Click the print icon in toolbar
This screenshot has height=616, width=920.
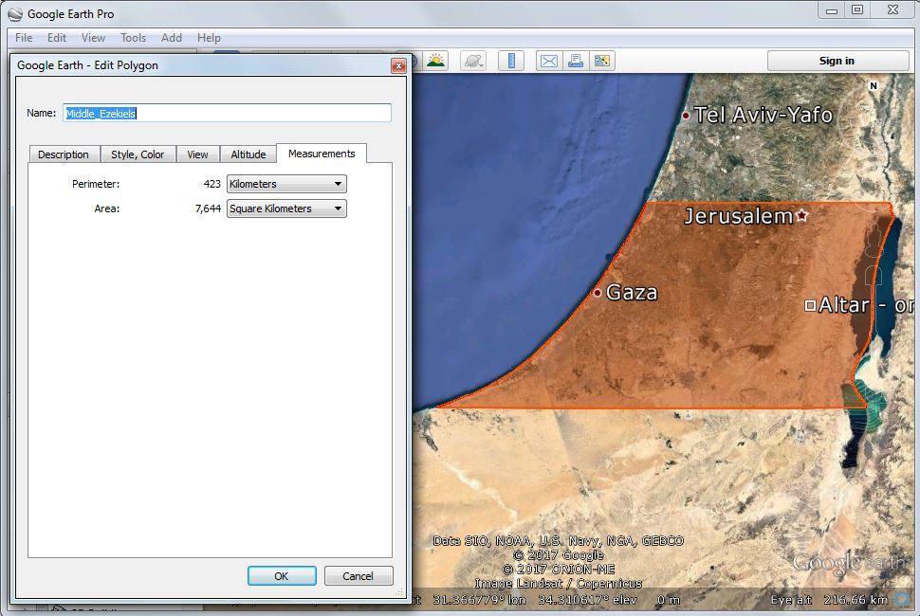tap(576, 61)
